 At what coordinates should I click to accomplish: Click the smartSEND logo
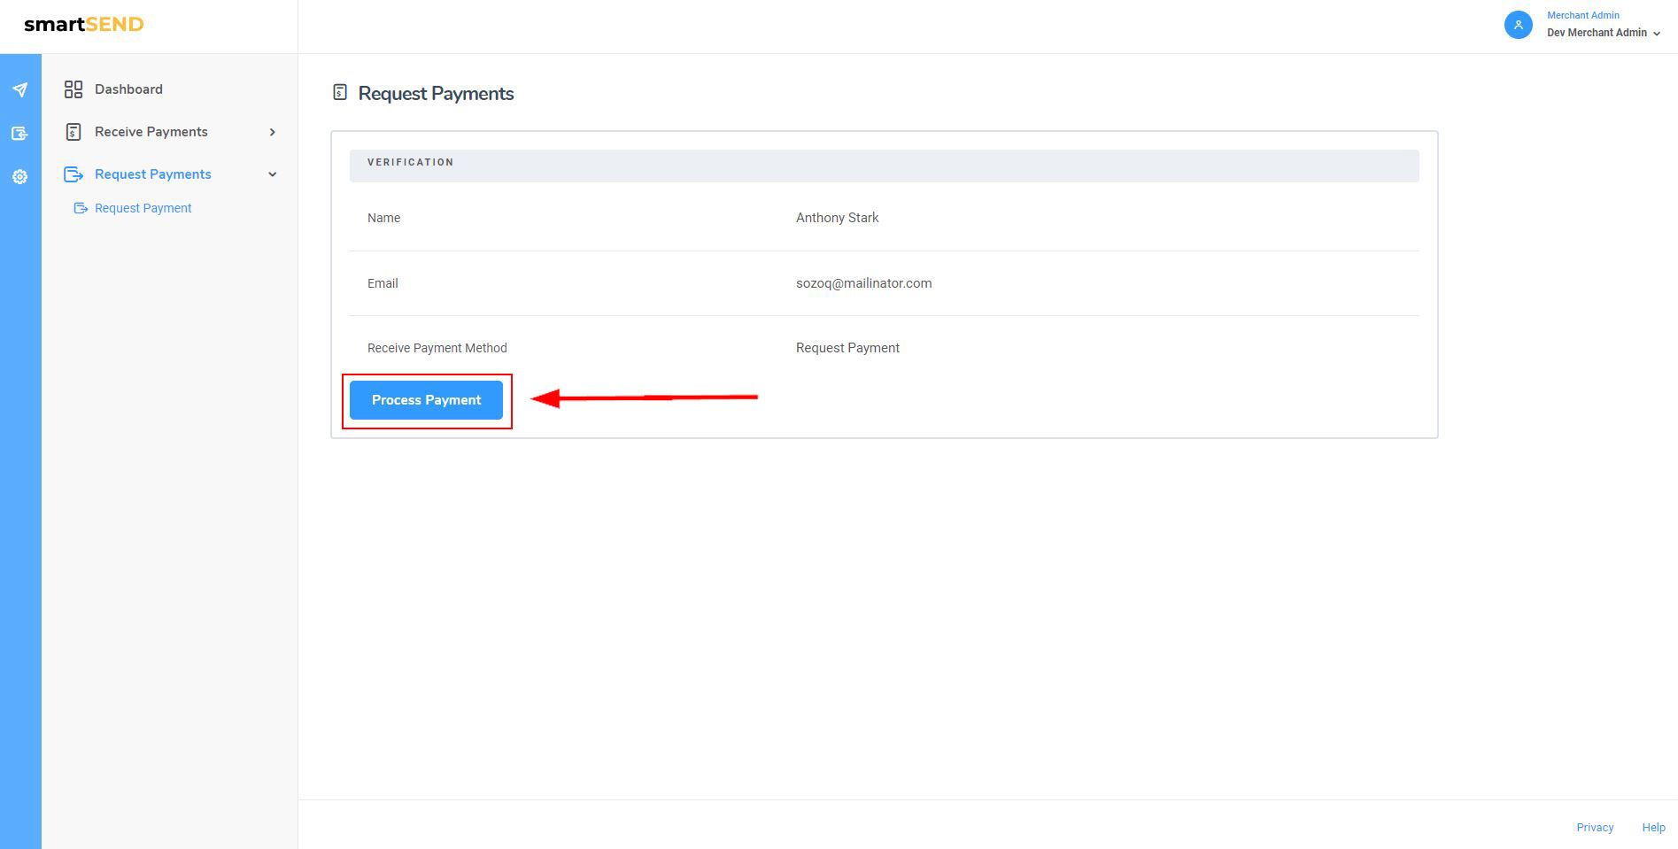point(84,25)
